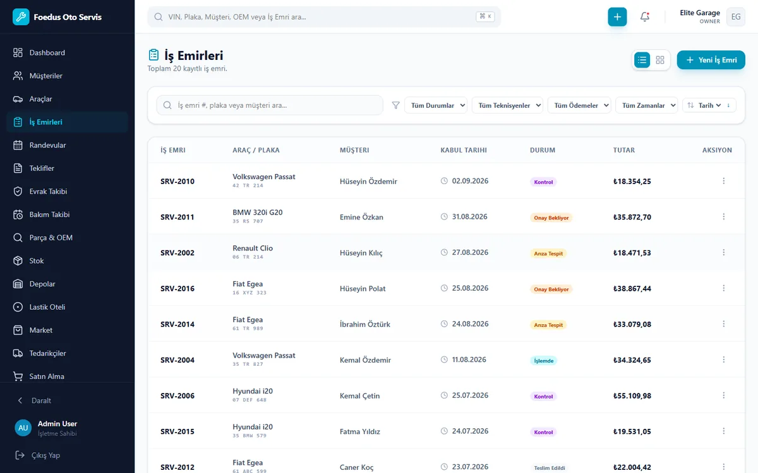Image resolution: width=758 pixels, height=473 pixels.
Task: Collapse the sidebar with Daralt
Action: point(67,400)
